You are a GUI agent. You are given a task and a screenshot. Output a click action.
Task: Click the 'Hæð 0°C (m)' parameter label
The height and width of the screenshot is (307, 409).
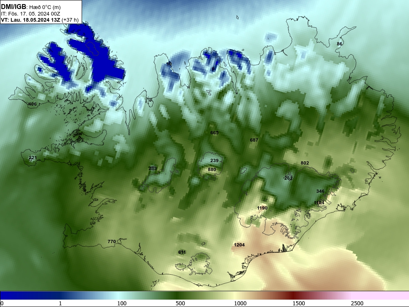coord(45,7)
